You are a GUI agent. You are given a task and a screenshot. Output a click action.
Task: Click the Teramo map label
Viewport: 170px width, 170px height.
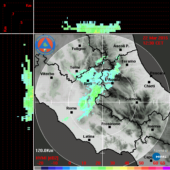pyautogui.click(x=129, y=61)
